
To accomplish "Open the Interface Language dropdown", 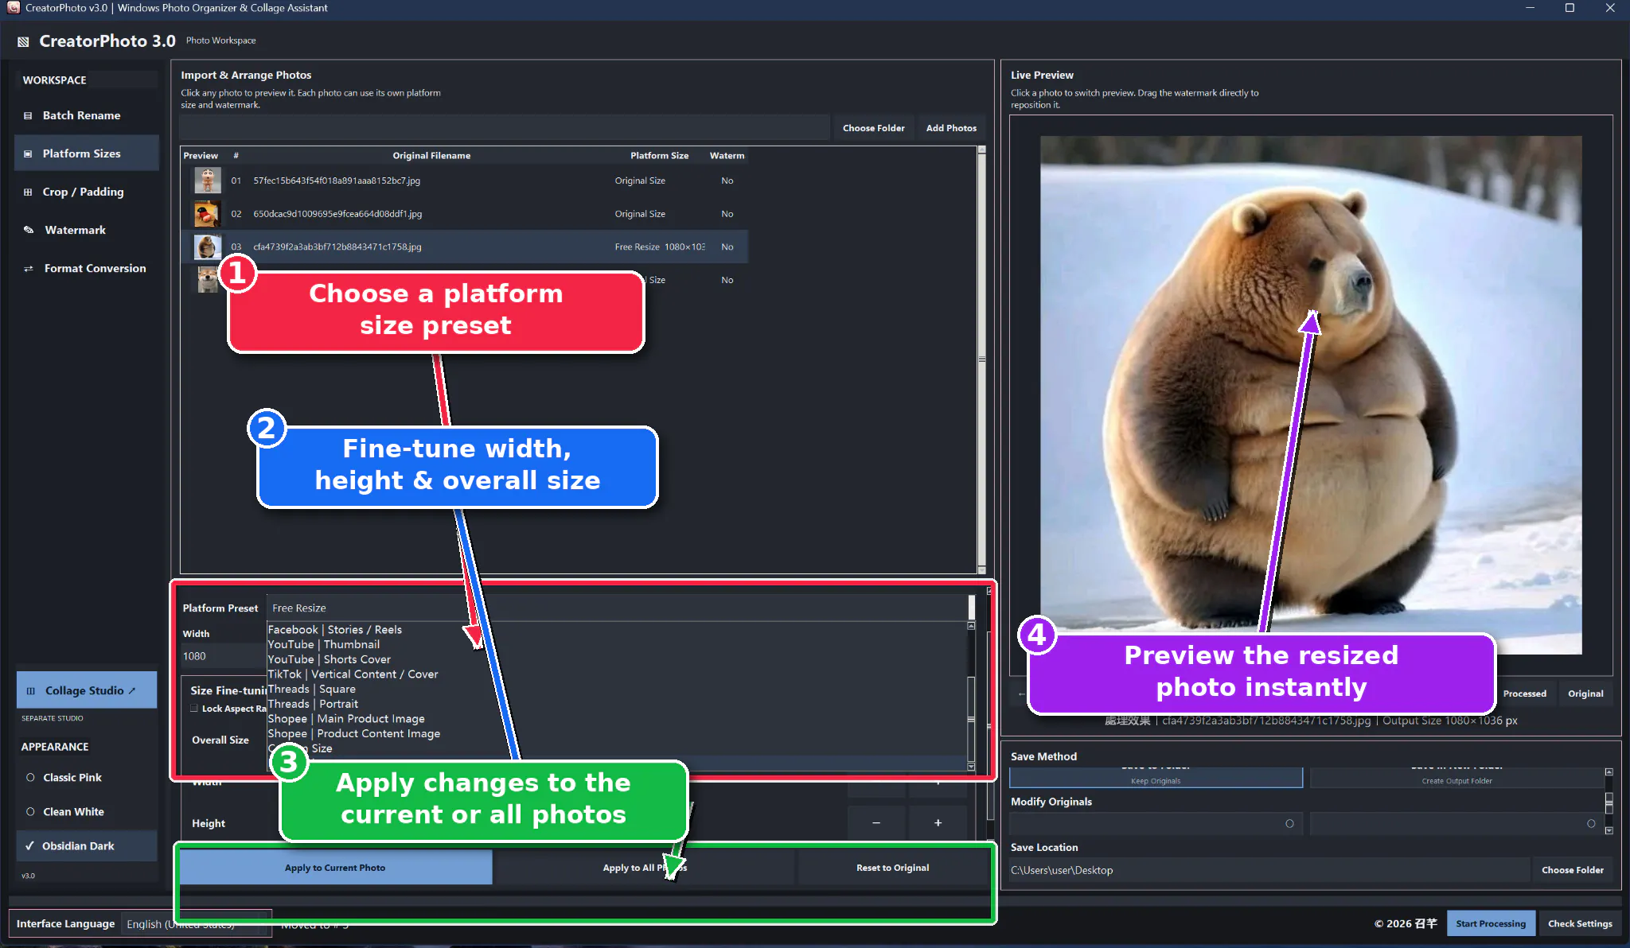I will (195, 923).
